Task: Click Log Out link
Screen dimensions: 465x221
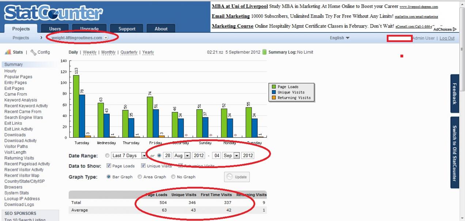Action: click(447, 38)
